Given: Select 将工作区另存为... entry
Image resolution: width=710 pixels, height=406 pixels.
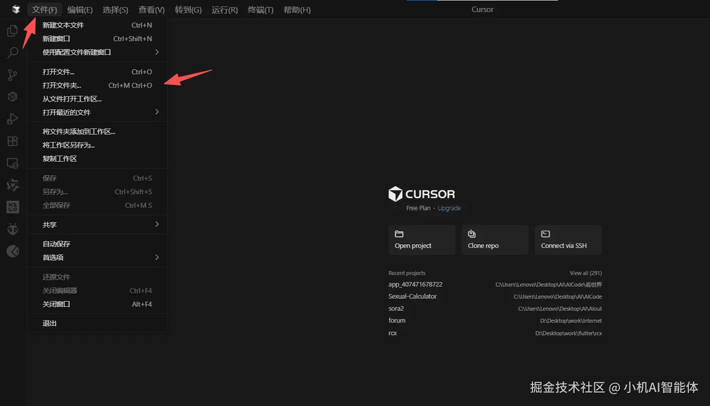Looking at the screenshot, I should (x=97, y=145).
